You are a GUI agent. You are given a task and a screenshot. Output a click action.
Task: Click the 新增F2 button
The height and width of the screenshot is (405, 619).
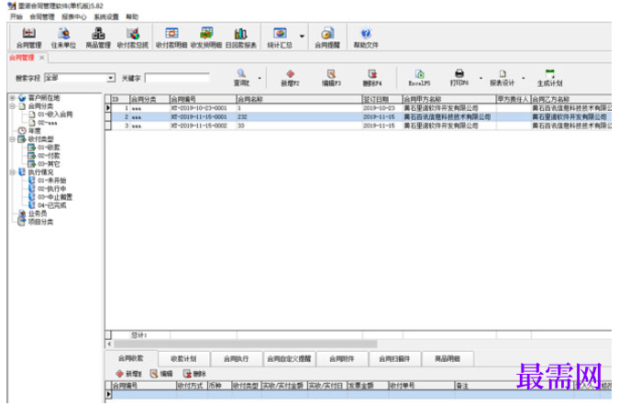[290, 78]
